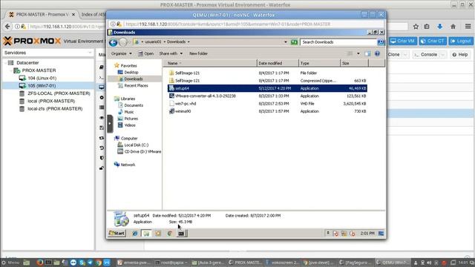Click Show desktop icon at Win7 taskbar end

(381, 234)
